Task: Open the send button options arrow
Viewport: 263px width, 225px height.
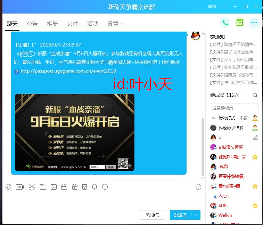Action: pyautogui.click(x=196, y=215)
